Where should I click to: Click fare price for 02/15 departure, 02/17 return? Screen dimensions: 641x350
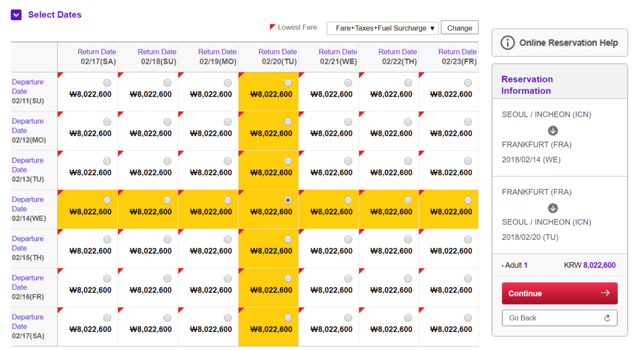(90, 251)
